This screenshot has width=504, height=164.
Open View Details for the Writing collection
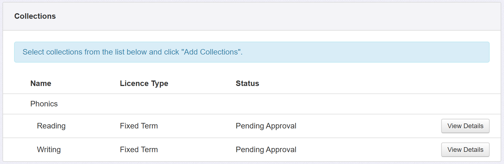pyautogui.click(x=465, y=150)
